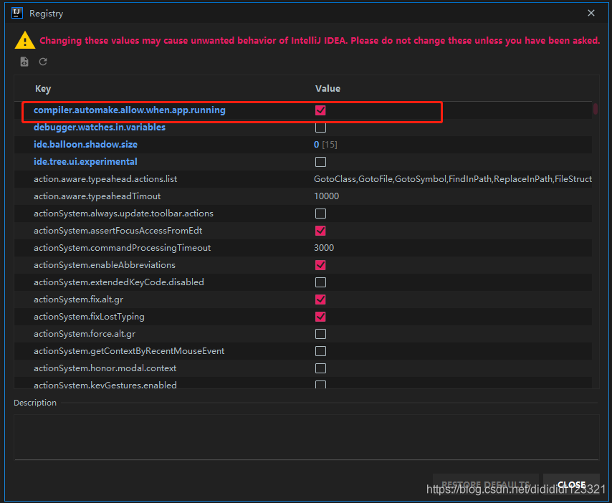Select actionSystem.honor.modal.context key text
612x503 pixels.
(x=105, y=368)
